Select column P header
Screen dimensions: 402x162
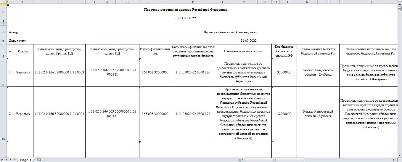pos(288,2)
